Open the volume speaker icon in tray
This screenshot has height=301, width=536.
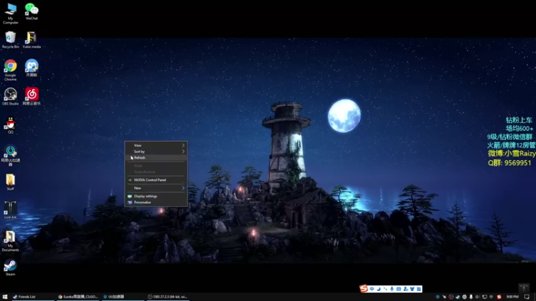point(478,297)
